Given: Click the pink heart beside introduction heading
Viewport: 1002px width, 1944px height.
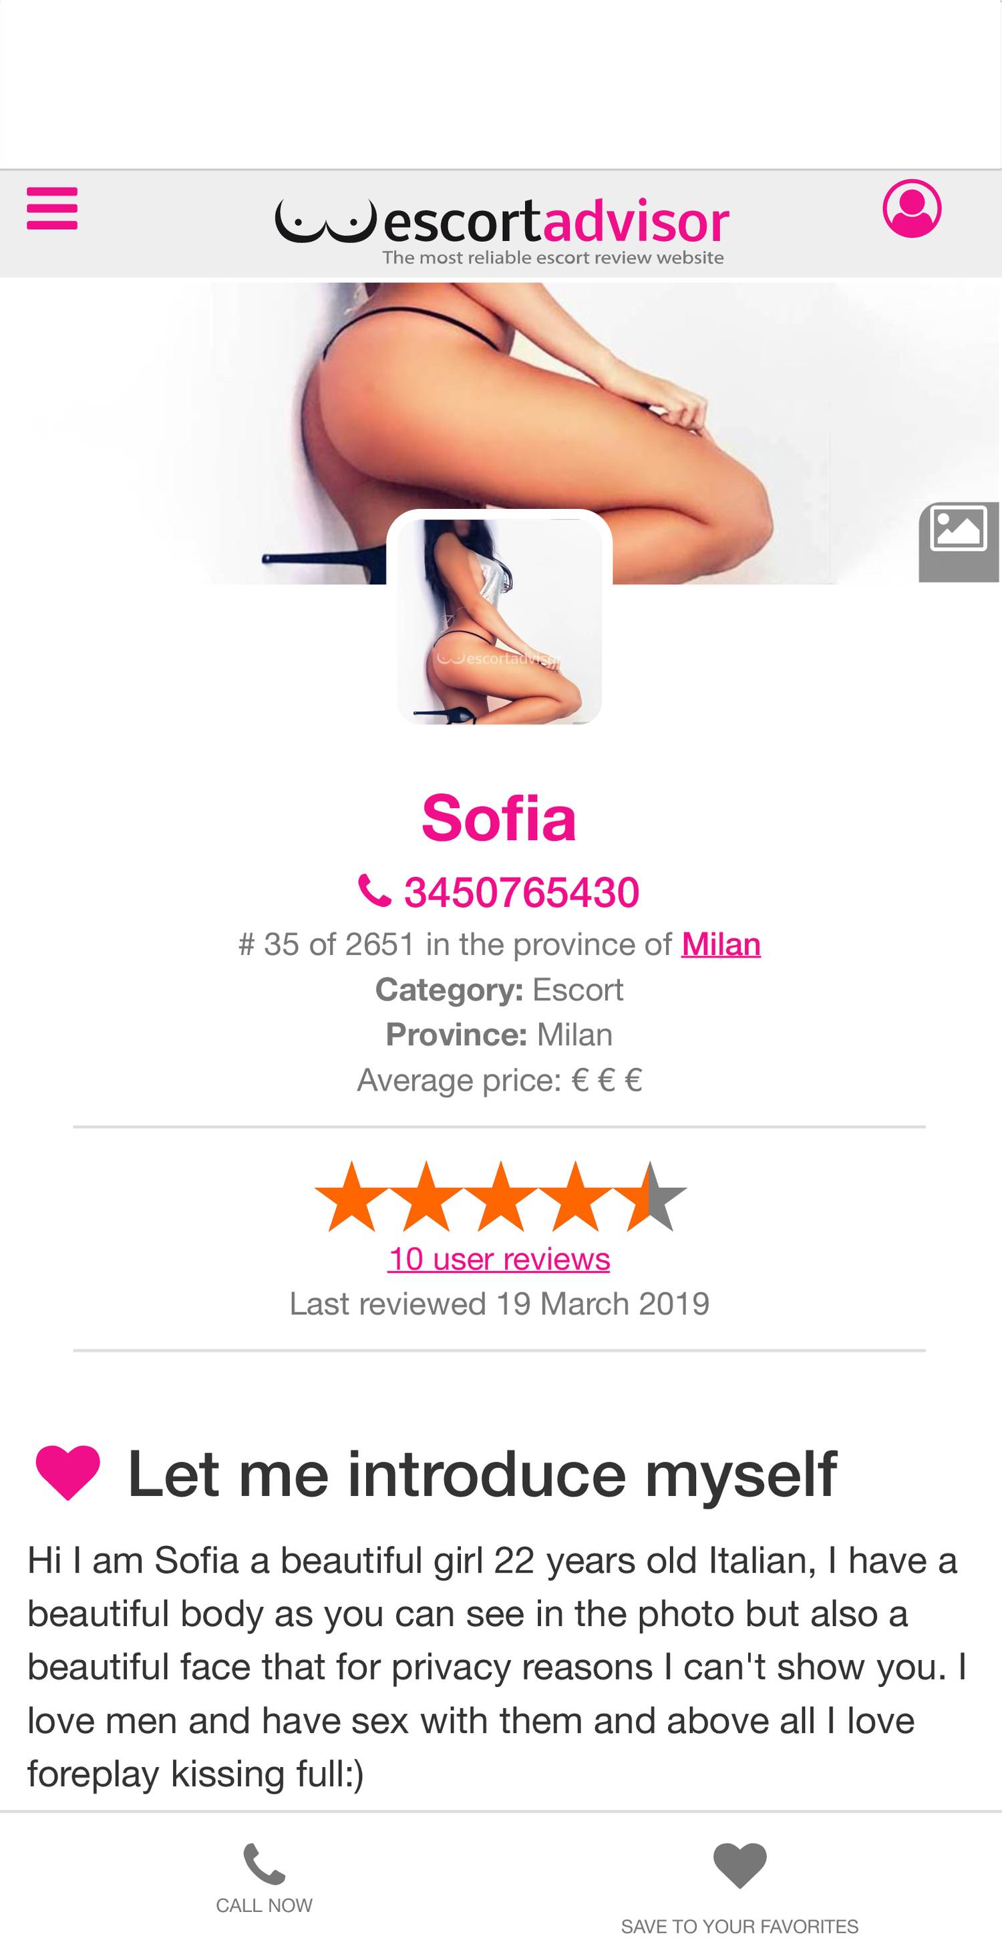Looking at the screenshot, I should point(68,1473).
